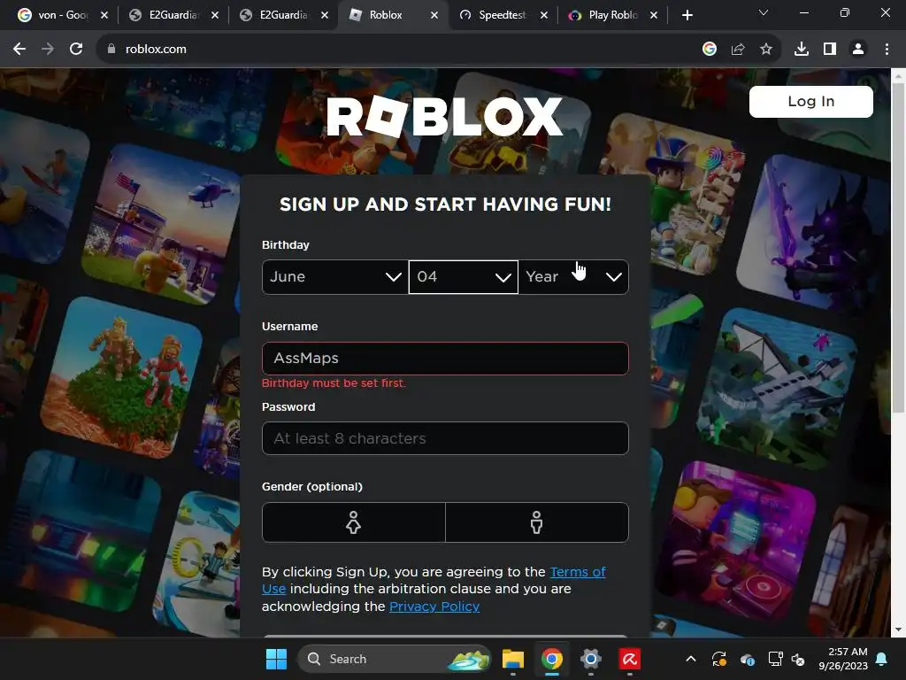Click the address bar URL roblox.com
This screenshot has width=906, height=680.
(156, 50)
